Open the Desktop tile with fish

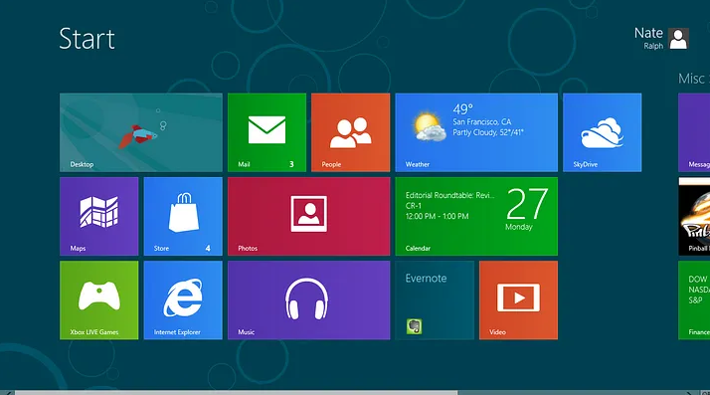(x=141, y=132)
